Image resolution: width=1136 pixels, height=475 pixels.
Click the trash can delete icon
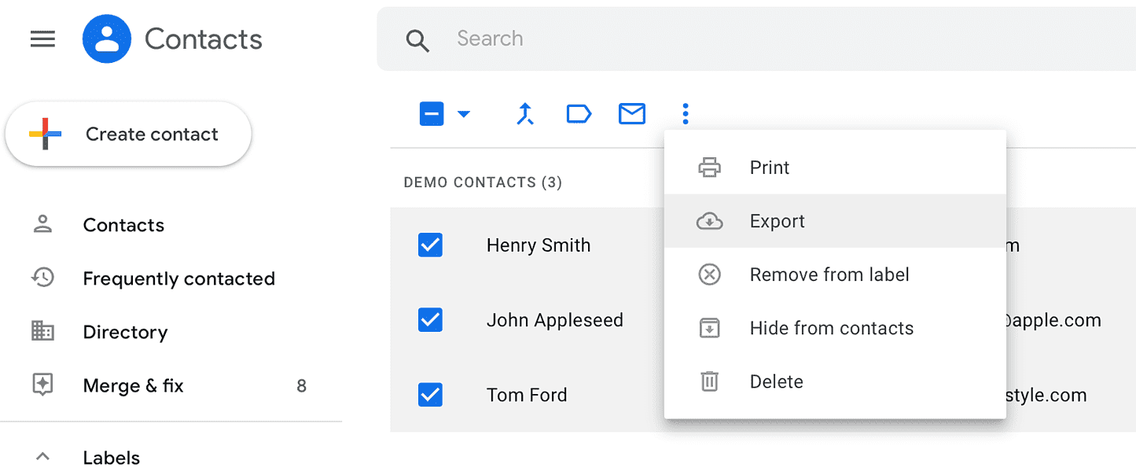(710, 381)
